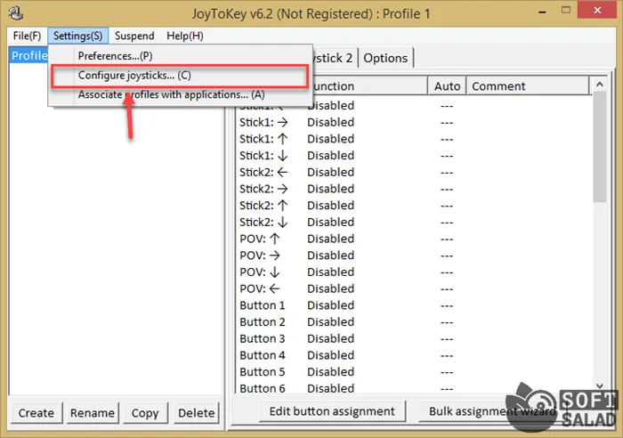This screenshot has width=623, height=438.
Task: Choose Associate profiles with applications... (A)
Action: click(x=180, y=94)
